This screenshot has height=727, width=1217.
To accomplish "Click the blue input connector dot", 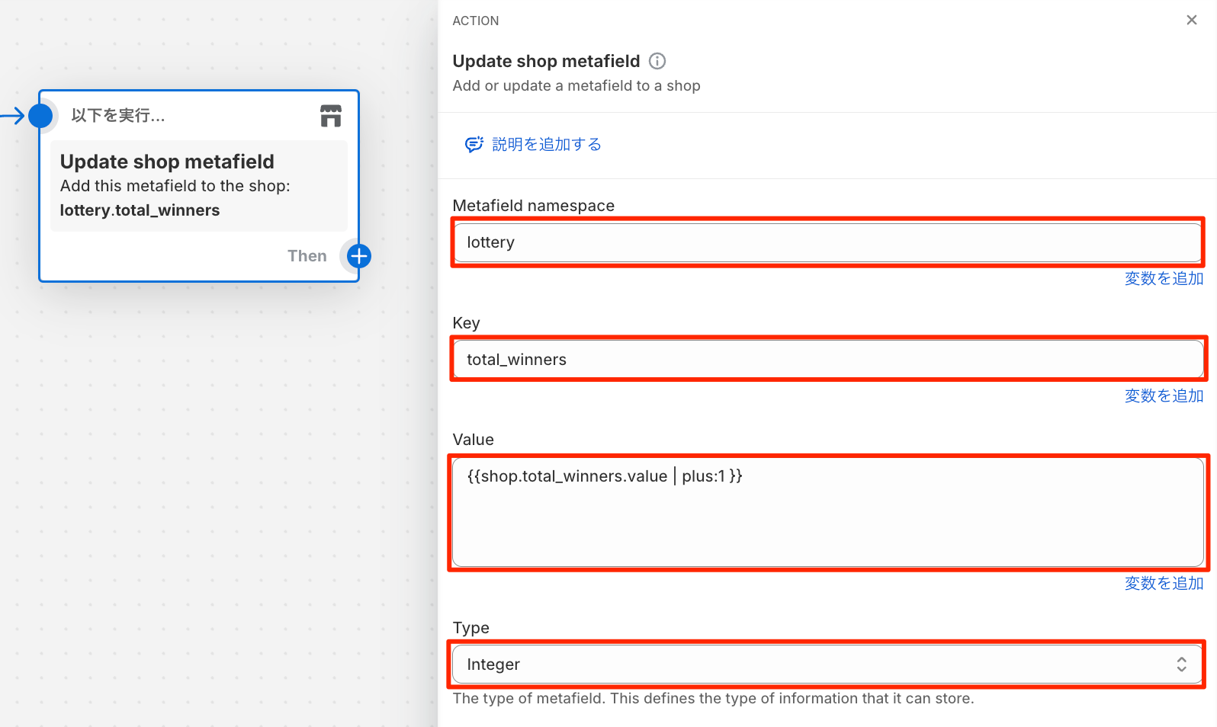I will point(40,116).
